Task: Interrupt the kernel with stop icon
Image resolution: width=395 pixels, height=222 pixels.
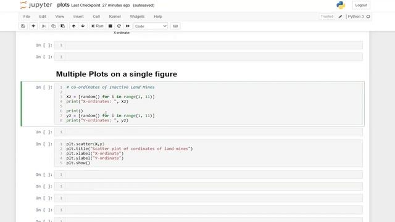Action: [110, 26]
